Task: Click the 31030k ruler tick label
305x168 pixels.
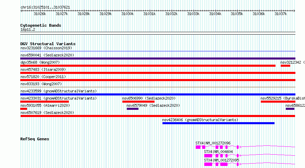Action: point(127,14)
